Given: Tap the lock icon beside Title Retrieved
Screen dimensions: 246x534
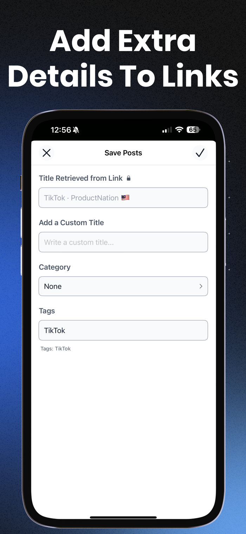Looking at the screenshot, I should tap(129, 178).
